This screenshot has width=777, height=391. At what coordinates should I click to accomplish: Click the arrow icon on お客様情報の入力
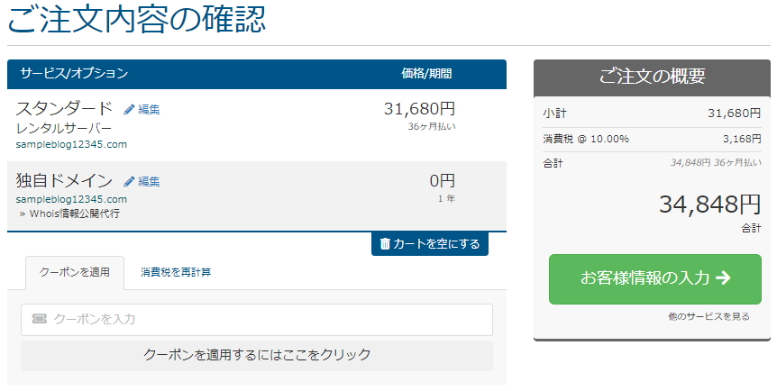click(x=724, y=277)
